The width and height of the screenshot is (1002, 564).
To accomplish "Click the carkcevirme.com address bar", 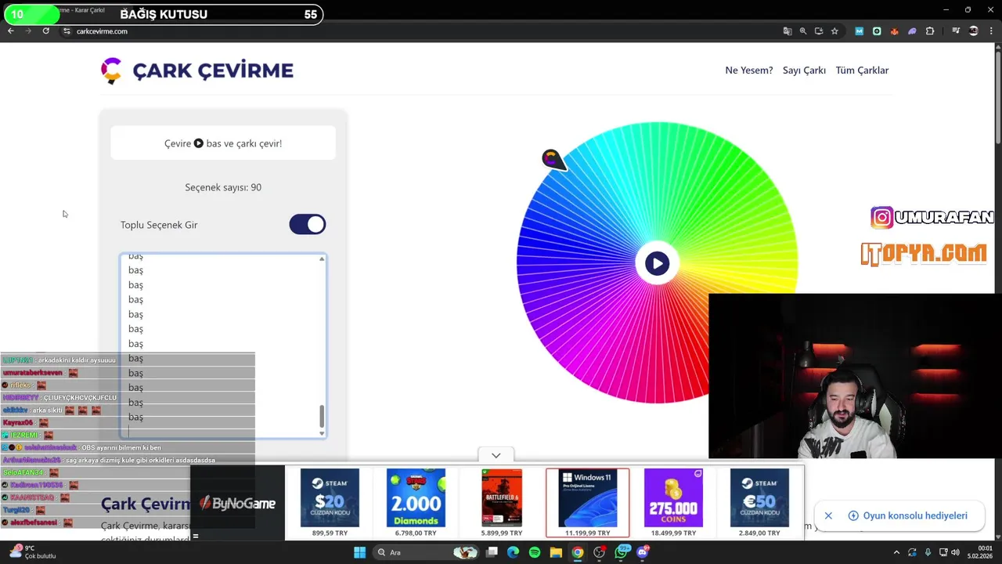I will tap(423, 31).
